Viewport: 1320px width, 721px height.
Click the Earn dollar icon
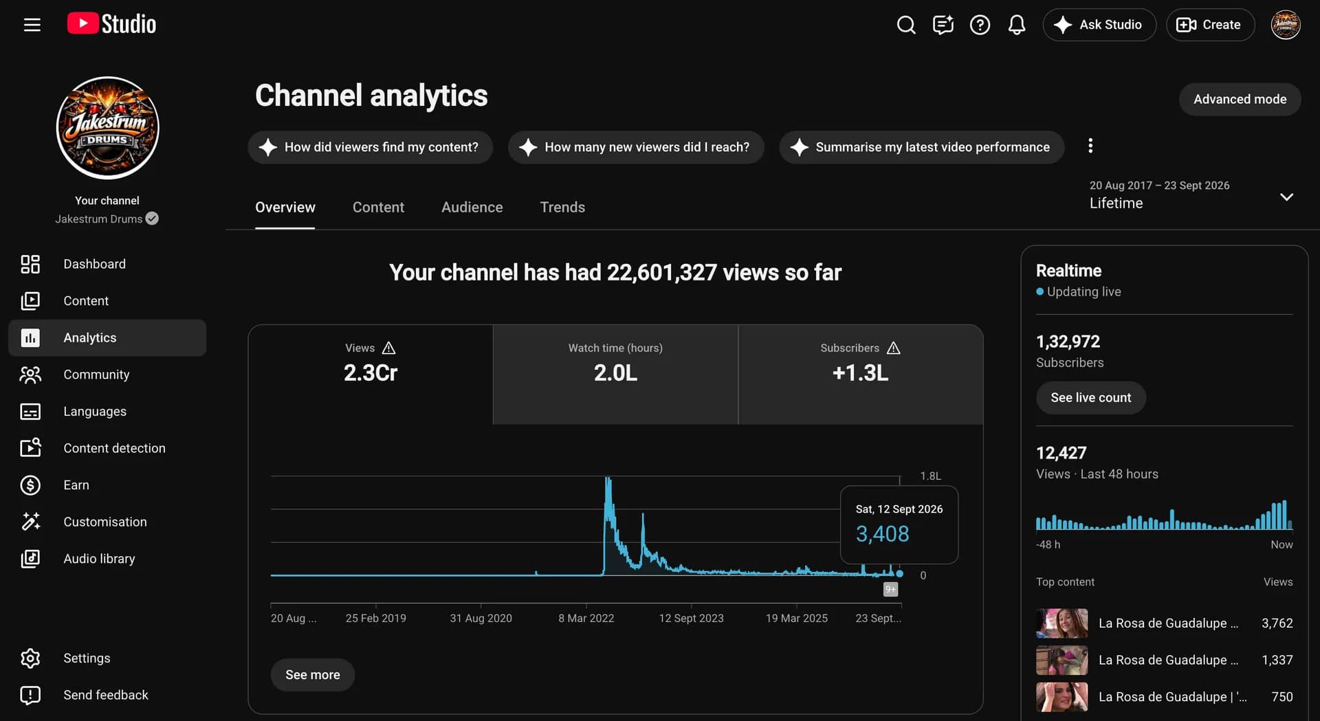point(30,485)
